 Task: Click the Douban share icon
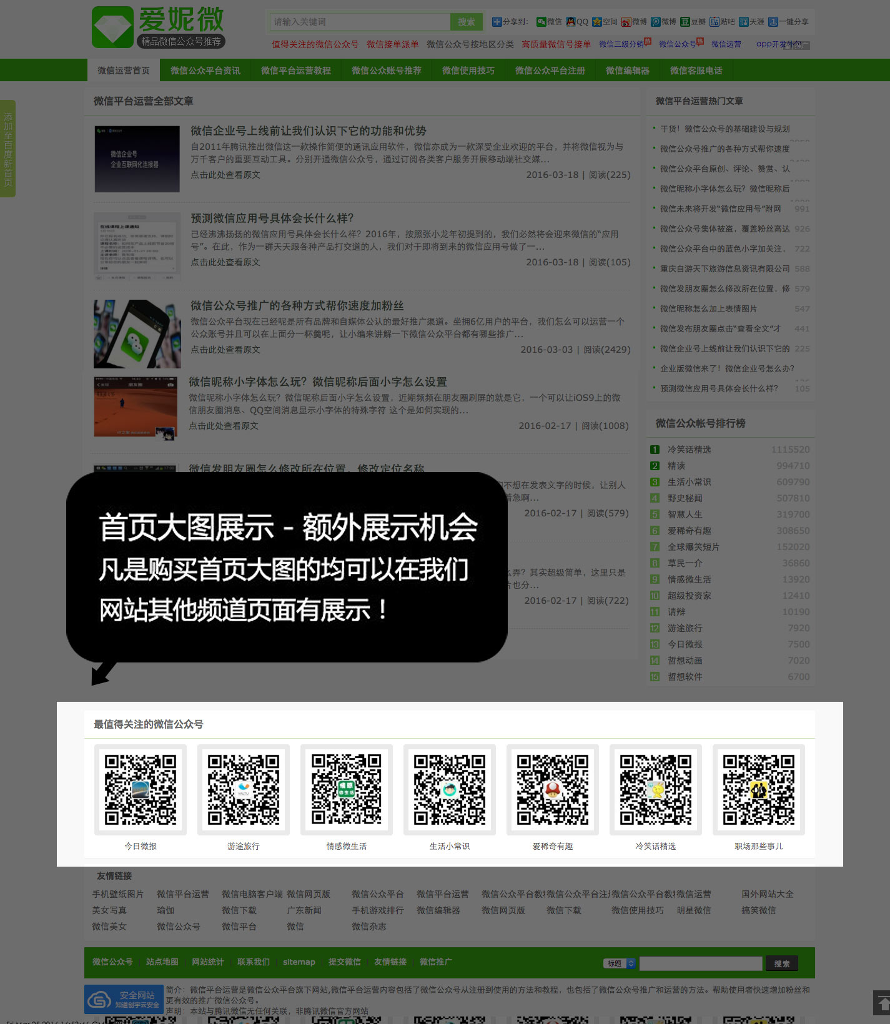pyautogui.click(x=685, y=22)
